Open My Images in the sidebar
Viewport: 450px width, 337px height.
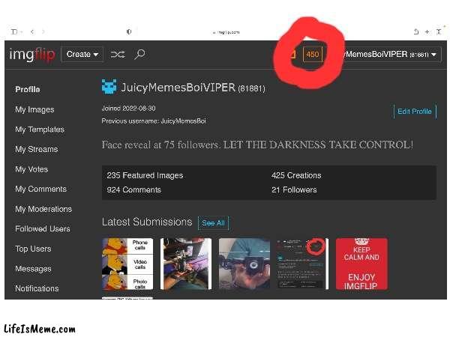34,110
